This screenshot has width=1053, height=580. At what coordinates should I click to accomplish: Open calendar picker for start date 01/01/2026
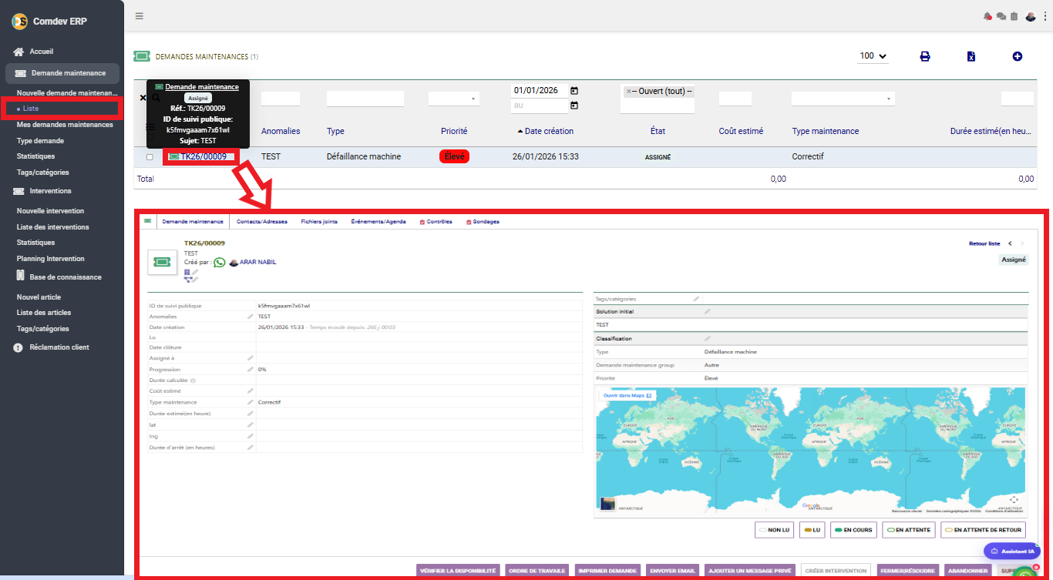(x=574, y=90)
